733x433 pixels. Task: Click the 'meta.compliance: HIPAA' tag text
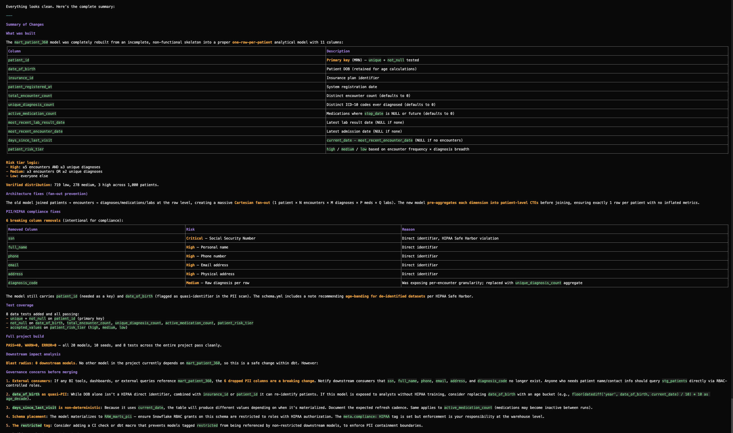(366, 417)
